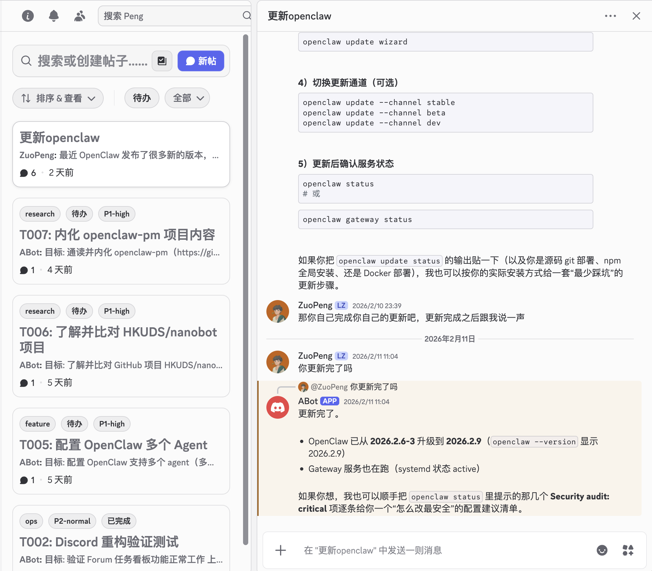Toggle the research tag on T007
652x571 pixels.
pyautogui.click(x=40, y=214)
